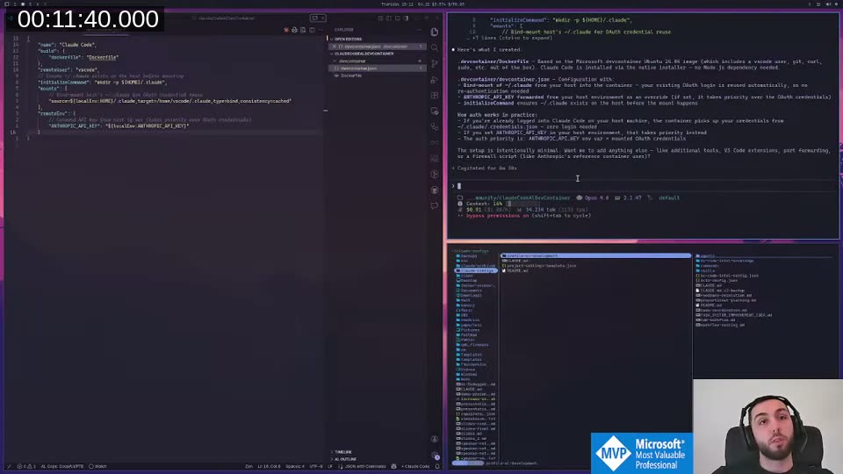Screen dimensions: 843x474
Task: Open the Source Control view icon
Action: (x=435, y=64)
